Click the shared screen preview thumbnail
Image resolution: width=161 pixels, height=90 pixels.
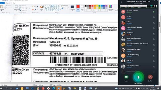coord(138,6)
